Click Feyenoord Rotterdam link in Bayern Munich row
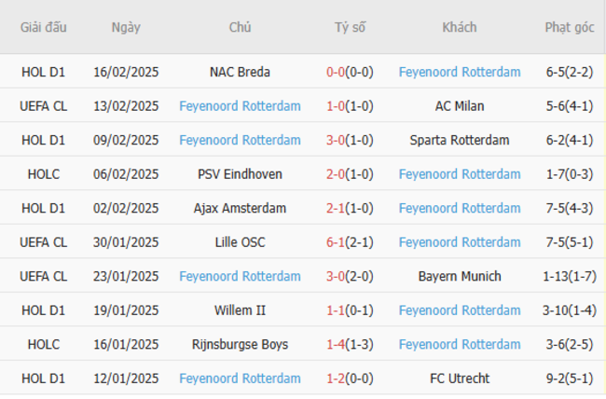 coord(240,276)
